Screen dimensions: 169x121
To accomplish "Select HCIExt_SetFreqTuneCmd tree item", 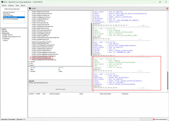I will [40, 23].
